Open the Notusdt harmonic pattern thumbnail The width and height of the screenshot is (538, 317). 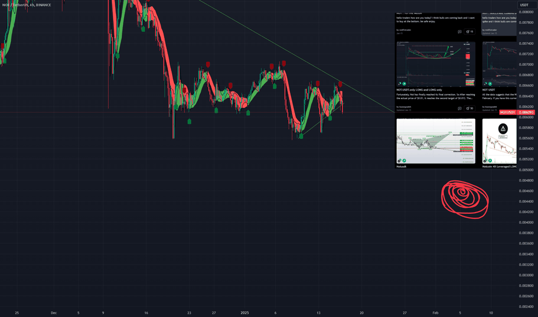pyautogui.click(x=436, y=141)
